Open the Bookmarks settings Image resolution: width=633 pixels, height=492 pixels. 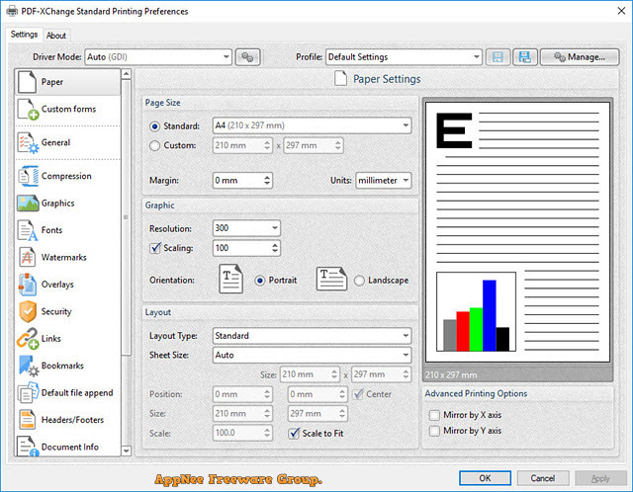(68, 366)
